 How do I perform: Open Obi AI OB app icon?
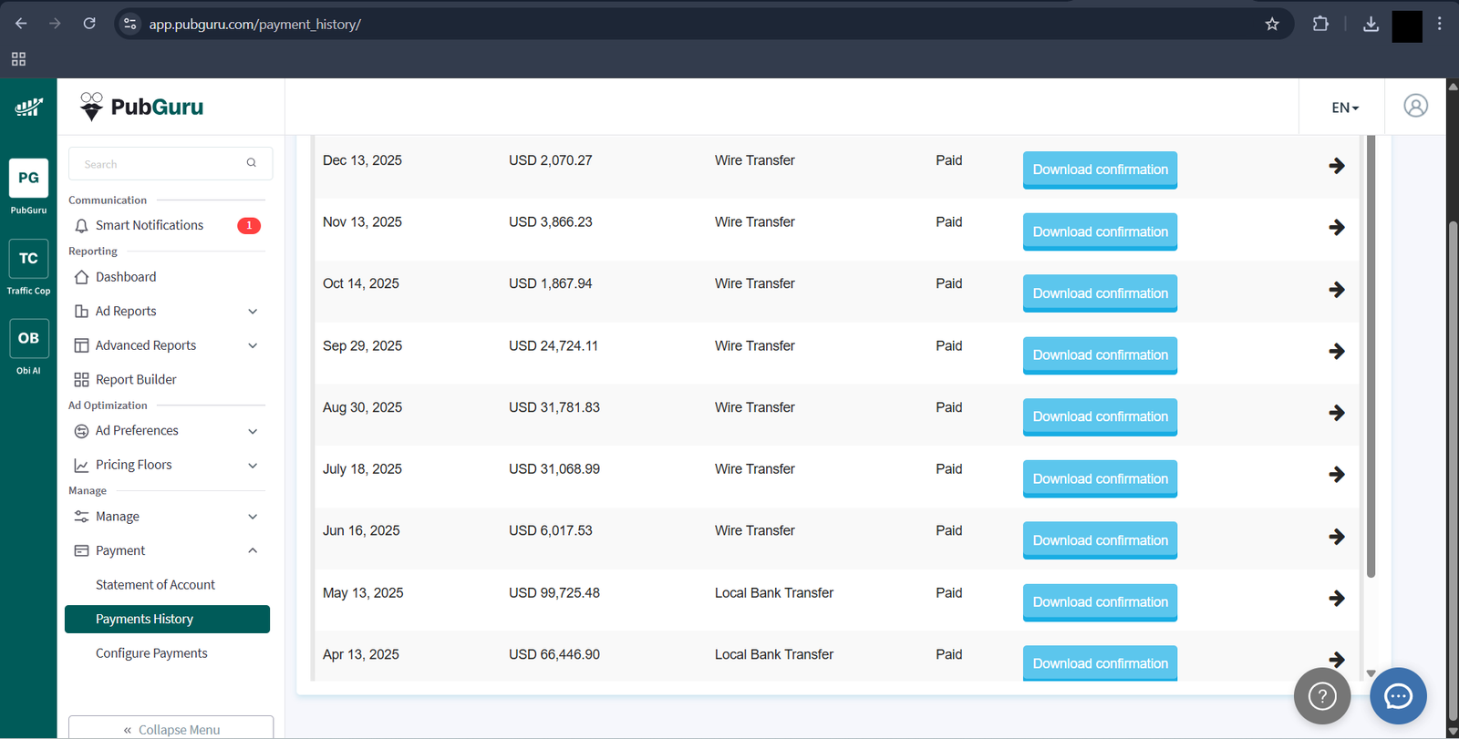pyautogui.click(x=28, y=338)
